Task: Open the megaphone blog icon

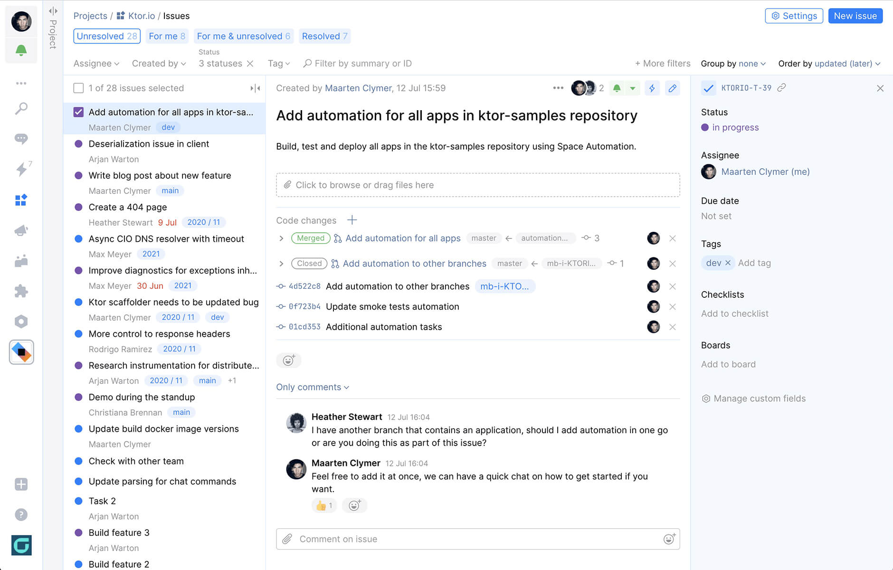Action: click(21, 230)
